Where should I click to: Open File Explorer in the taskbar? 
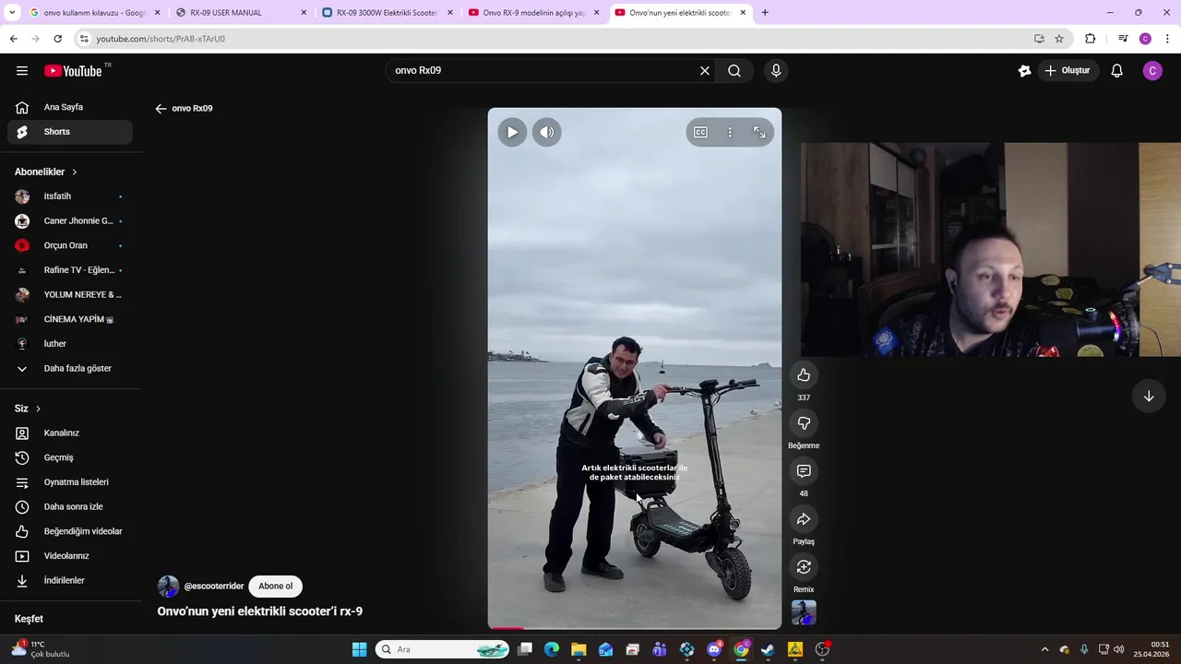[579, 649]
